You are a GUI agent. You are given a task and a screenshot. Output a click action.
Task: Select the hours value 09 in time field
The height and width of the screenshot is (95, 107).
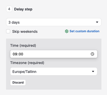pyautogui.click(x=15, y=54)
